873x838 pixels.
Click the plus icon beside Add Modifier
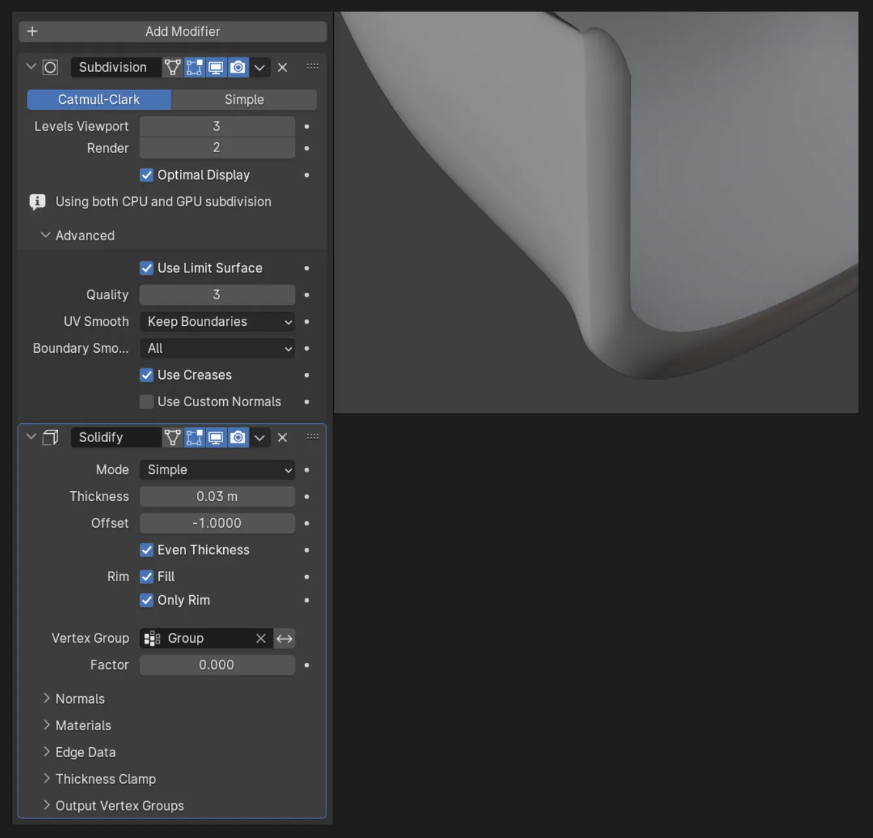point(32,31)
